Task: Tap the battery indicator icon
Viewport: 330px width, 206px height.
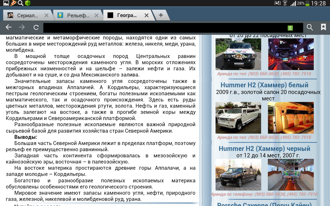Action: coord(307,3)
